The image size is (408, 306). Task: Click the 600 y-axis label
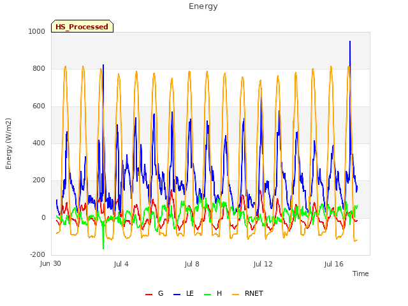[x=39, y=106]
